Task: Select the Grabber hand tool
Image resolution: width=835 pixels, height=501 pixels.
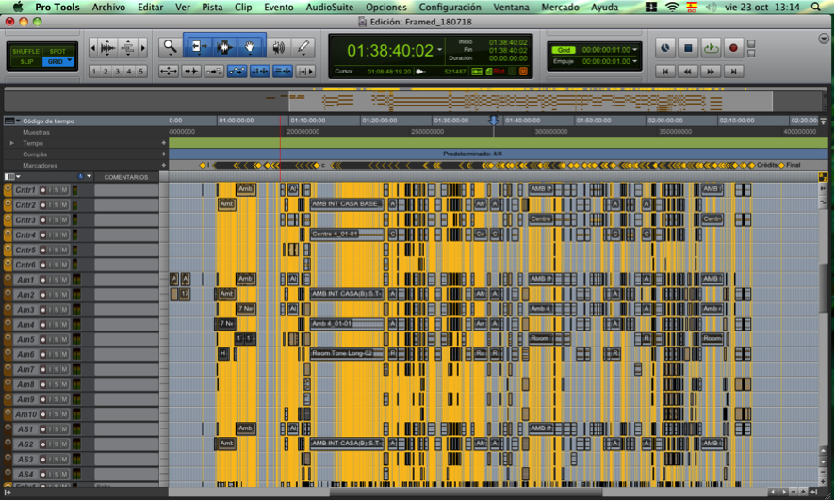Action: (251, 47)
